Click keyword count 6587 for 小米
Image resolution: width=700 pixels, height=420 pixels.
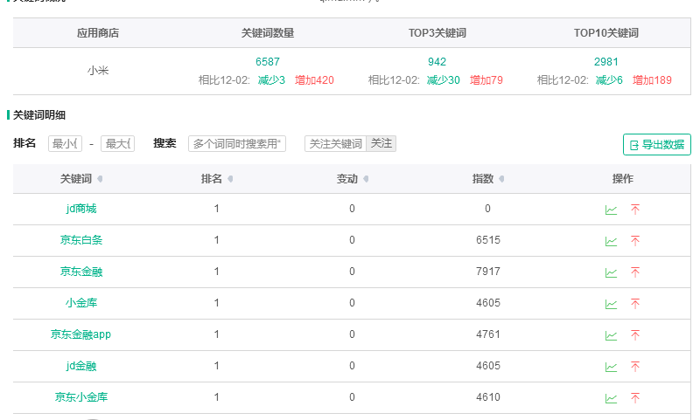[x=268, y=62]
